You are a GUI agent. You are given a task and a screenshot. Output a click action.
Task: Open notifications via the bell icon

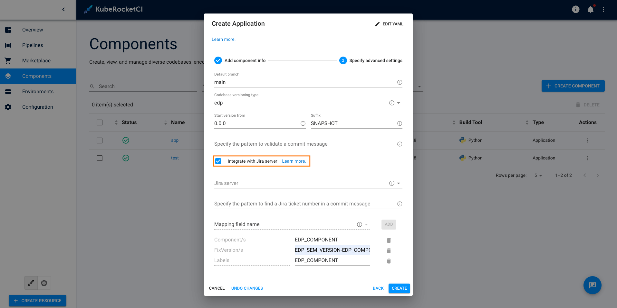pos(590,9)
